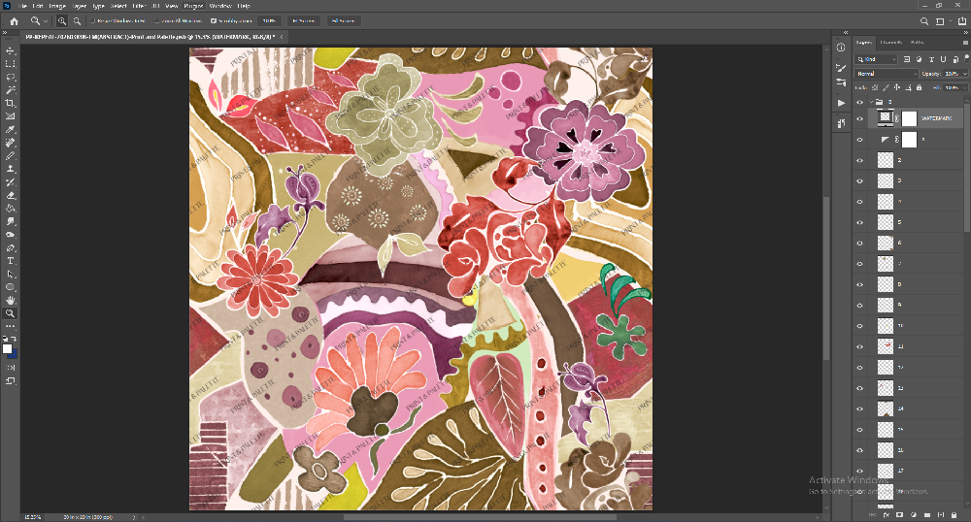Viewport: 971px width, 522px height.
Task: Open the Opacity value dropdown arrow
Action: point(964,74)
